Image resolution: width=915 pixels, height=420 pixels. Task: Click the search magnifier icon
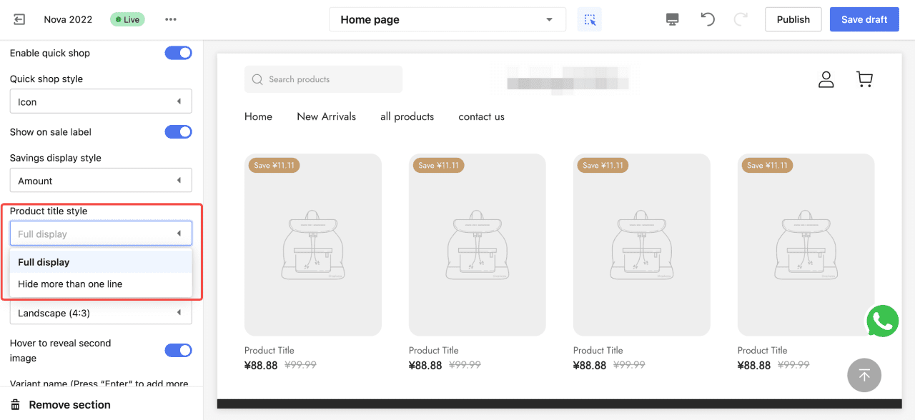click(x=257, y=79)
